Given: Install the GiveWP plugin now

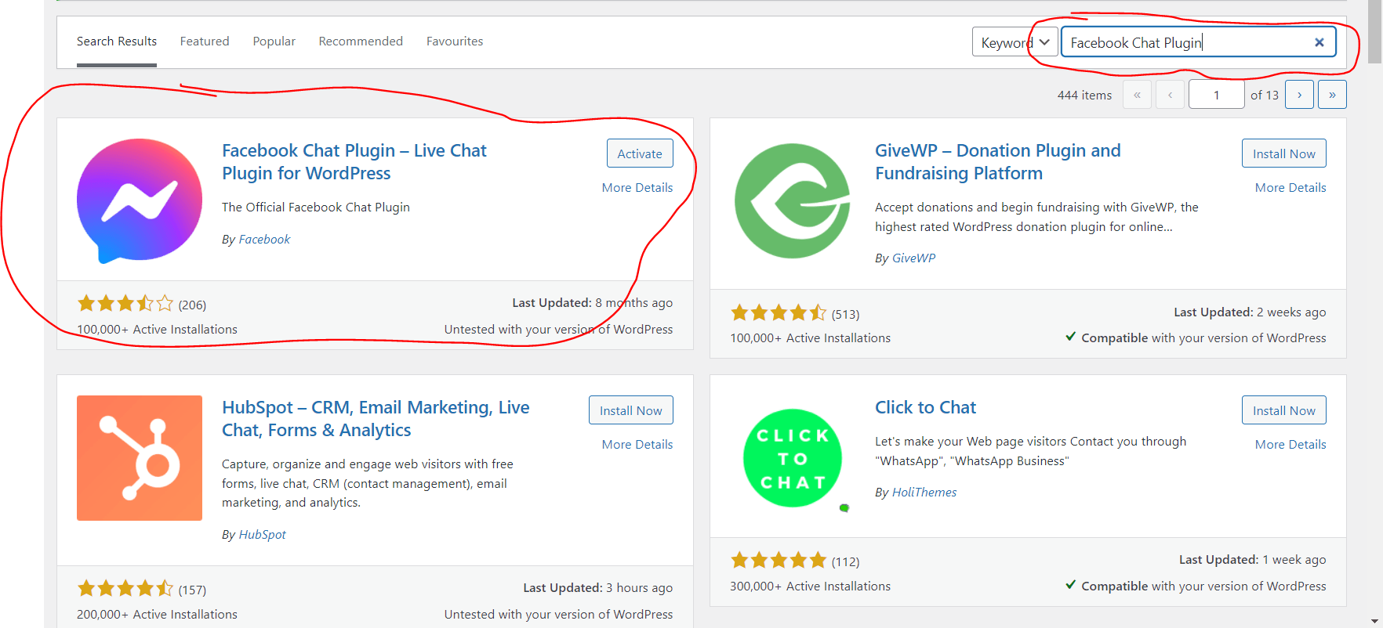Looking at the screenshot, I should [x=1283, y=153].
